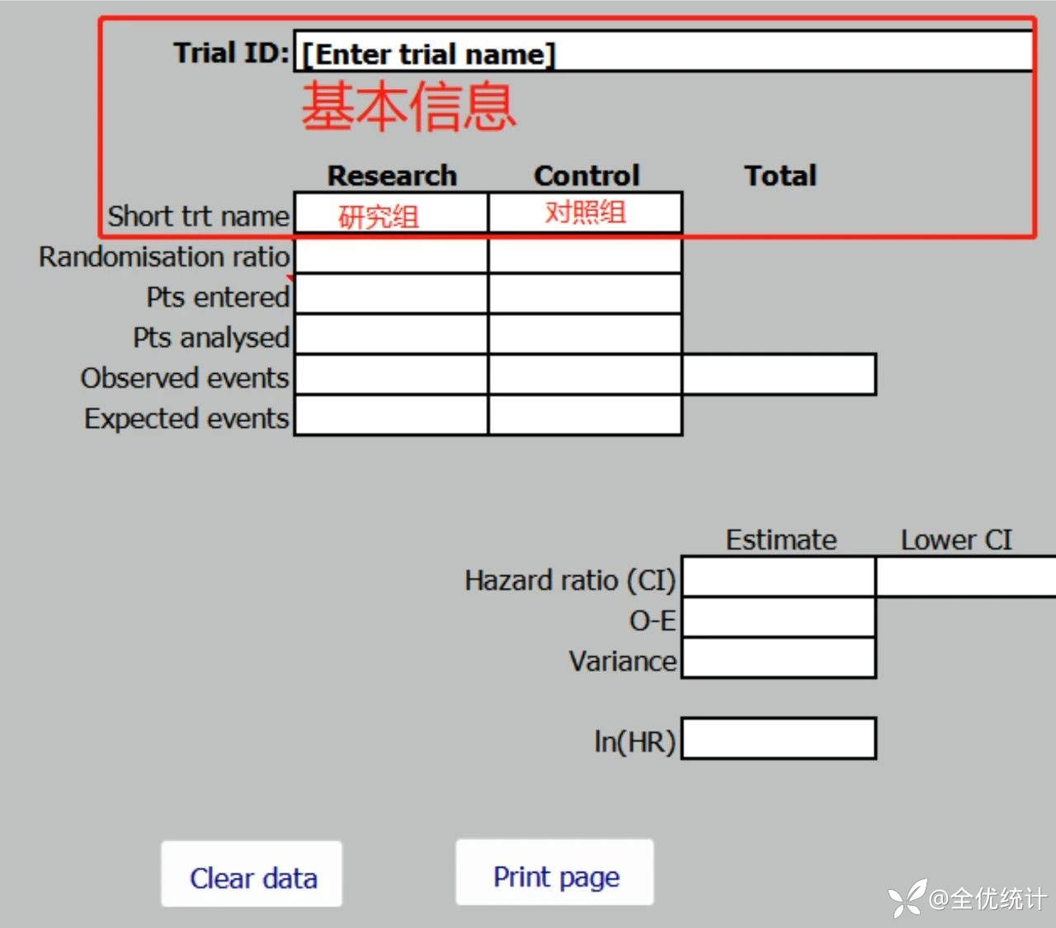
Task: Select the ln(HR) value cell
Action: coord(779,739)
